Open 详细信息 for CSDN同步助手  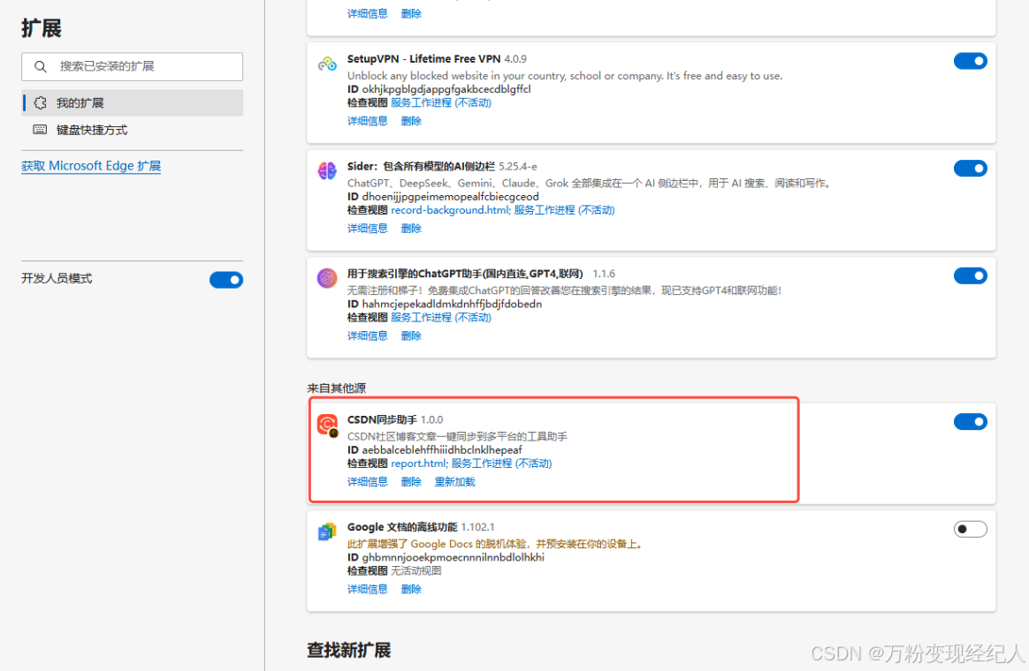tap(368, 482)
